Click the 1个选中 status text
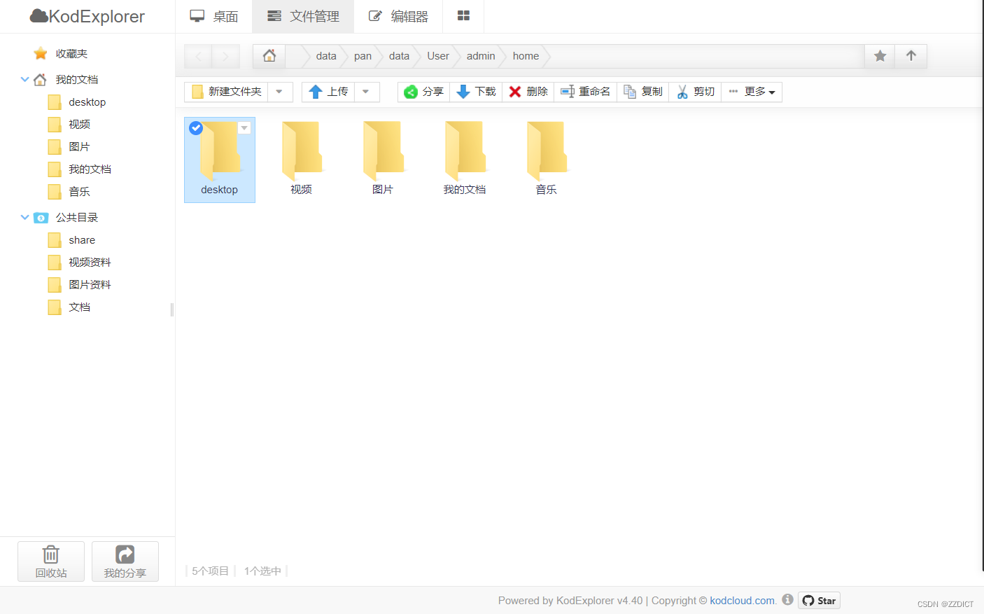The height and width of the screenshot is (614, 984). [262, 571]
